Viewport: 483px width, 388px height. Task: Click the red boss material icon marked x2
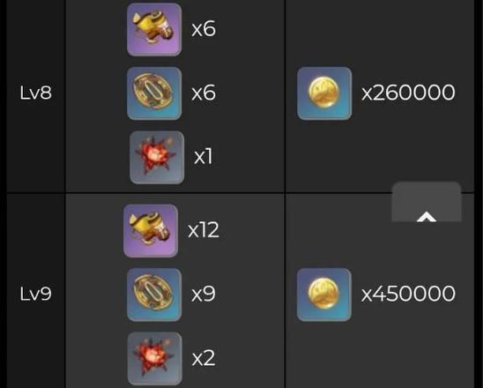pos(154,359)
